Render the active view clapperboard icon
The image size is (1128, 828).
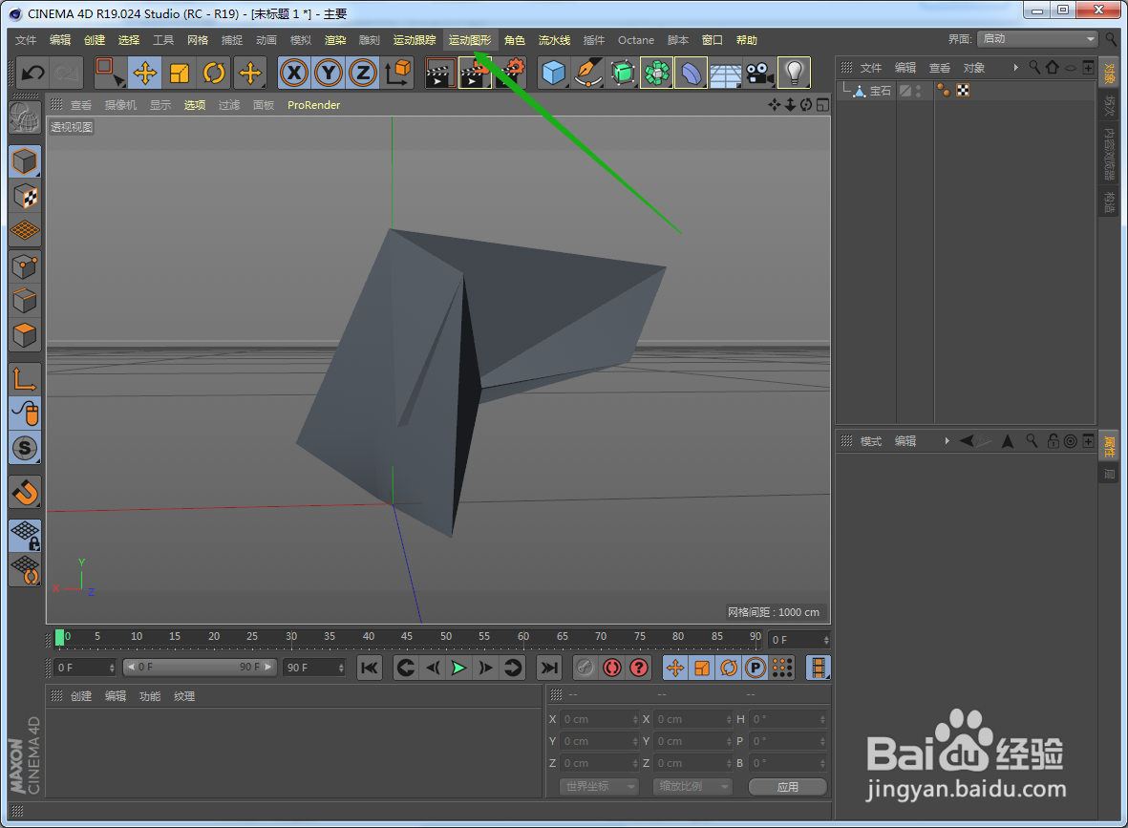(439, 73)
